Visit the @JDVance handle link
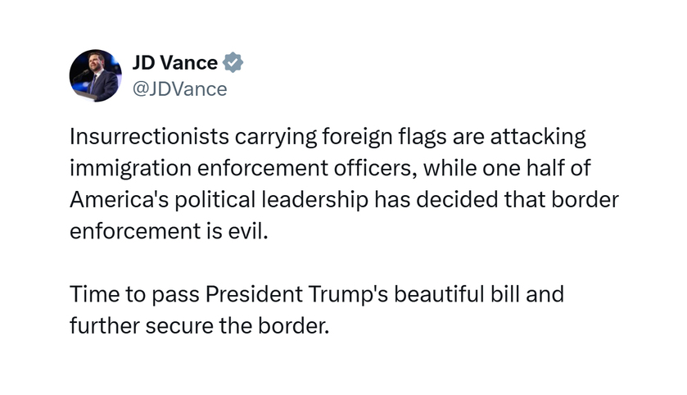This screenshot has height=395, width=687. (179, 89)
